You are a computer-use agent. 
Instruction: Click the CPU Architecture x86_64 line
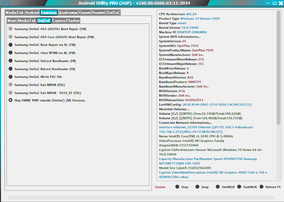click(177, 14)
